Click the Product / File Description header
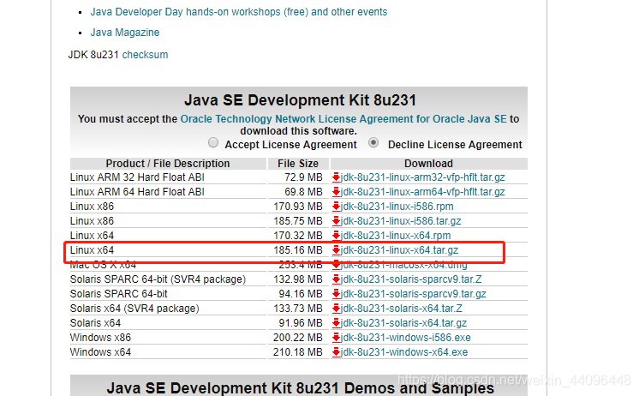 point(168,164)
